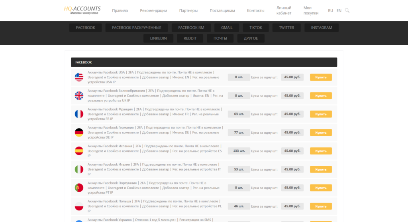Click the USA flag icon
Screen dimensions: 408x222
click(79, 77)
